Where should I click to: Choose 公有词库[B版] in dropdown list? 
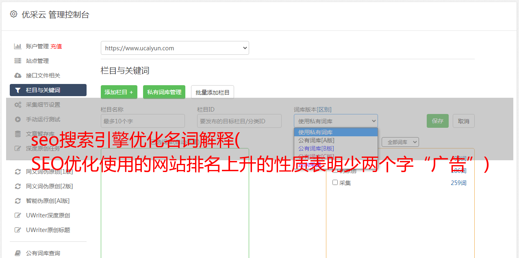tap(336, 148)
